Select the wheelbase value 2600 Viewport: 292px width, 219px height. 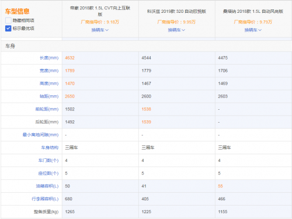[x=146, y=96]
